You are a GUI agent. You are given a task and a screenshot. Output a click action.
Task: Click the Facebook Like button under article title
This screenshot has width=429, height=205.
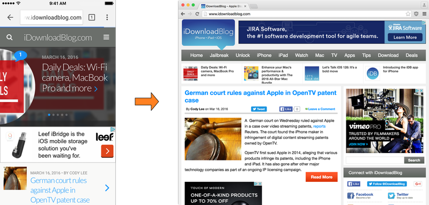click(x=286, y=109)
